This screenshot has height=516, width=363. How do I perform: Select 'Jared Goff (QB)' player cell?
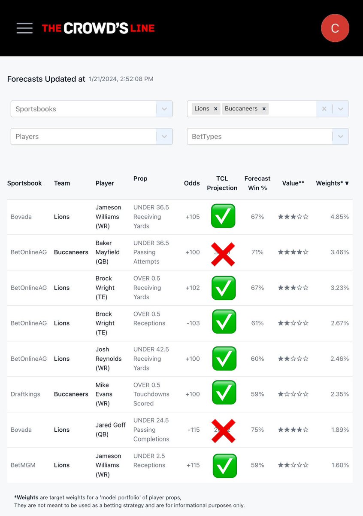point(111,430)
